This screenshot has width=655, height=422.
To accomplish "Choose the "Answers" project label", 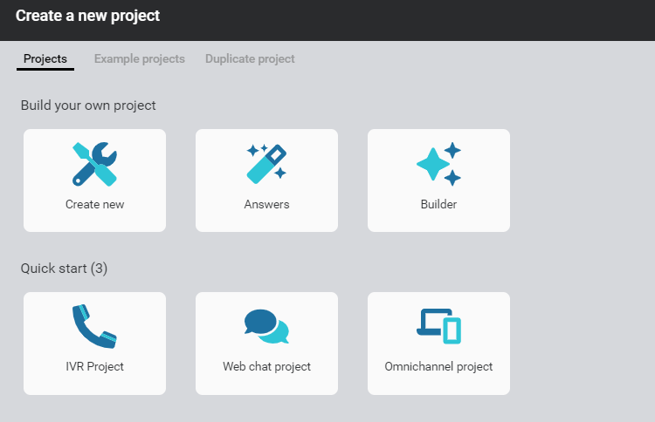I will pyautogui.click(x=266, y=205).
